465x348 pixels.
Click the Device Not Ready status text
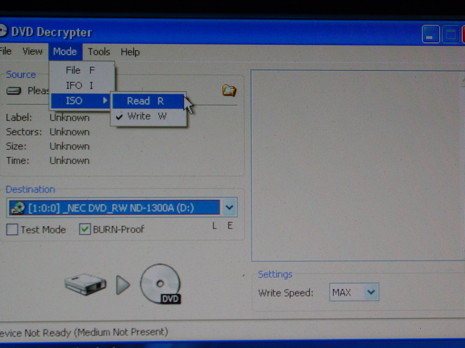tap(84, 332)
